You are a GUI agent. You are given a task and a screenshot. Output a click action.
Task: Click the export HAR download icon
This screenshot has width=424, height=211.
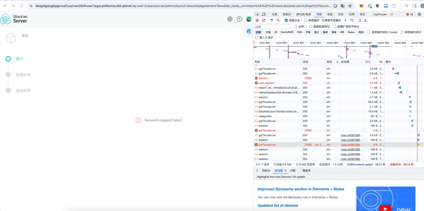tap(365, 20)
